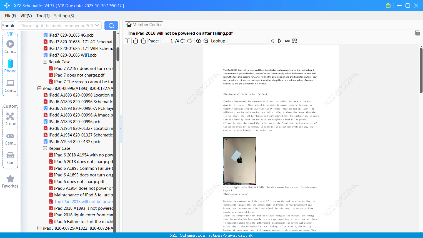
Task: Open the Member Center
Action: (144, 25)
